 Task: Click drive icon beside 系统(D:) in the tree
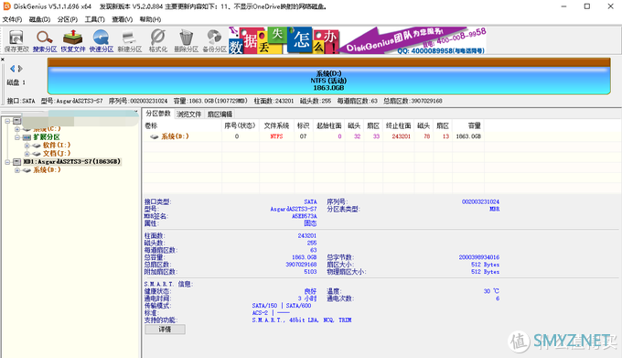27,170
